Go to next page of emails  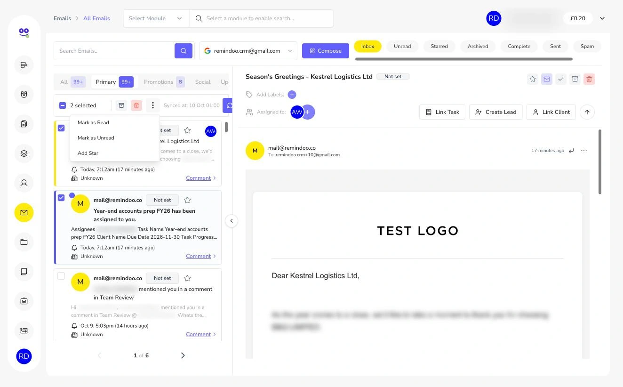tap(183, 355)
